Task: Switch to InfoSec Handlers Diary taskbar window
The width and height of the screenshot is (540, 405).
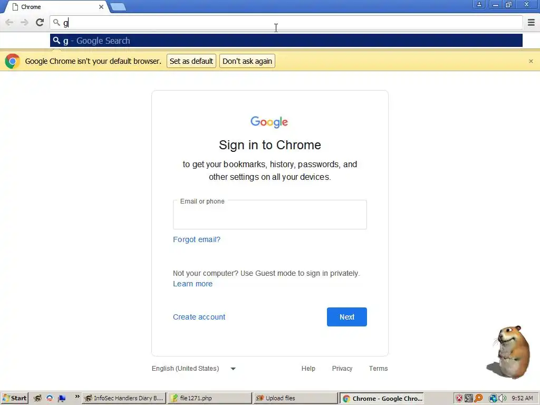Action: (124, 398)
